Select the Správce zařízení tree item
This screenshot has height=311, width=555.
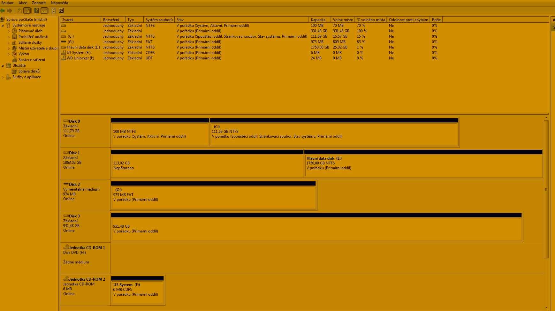pos(32,60)
